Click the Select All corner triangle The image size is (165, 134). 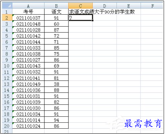pyautogui.click(x=7, y=6)
